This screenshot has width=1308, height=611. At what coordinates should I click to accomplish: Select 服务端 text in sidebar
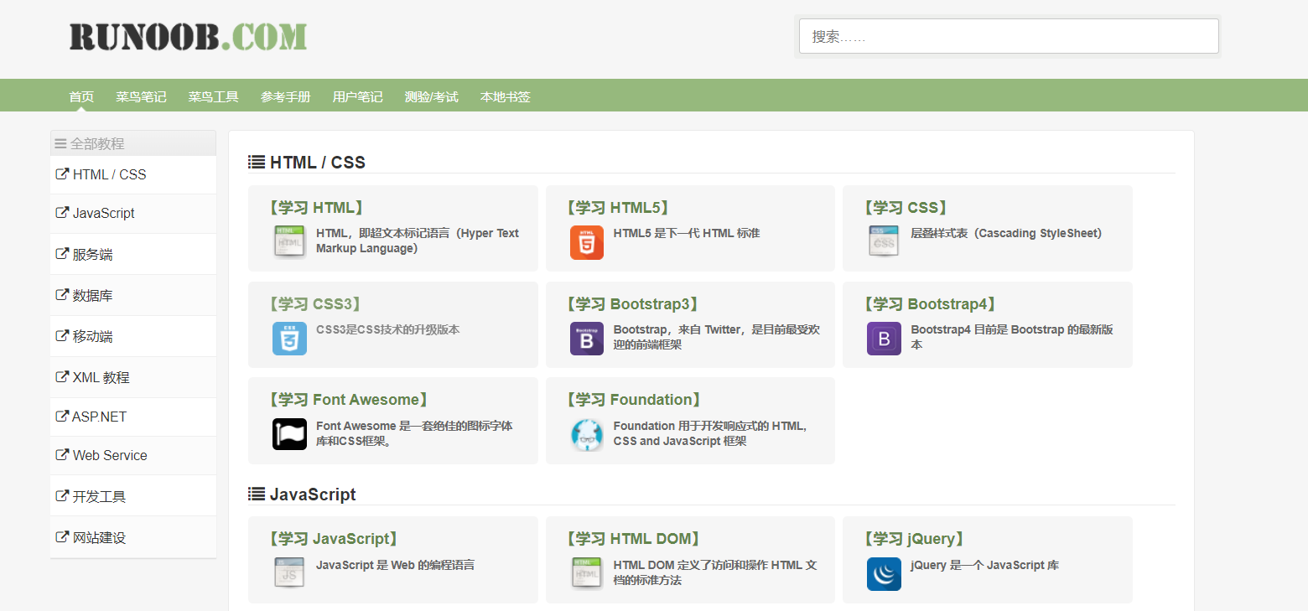click(x=92, y=254)
